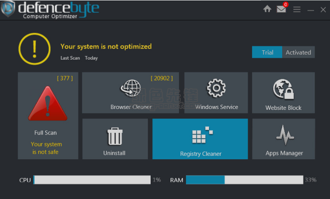Click the yellow exclamation status icon
The image size is (330, 199).
[x=34, y=48]
